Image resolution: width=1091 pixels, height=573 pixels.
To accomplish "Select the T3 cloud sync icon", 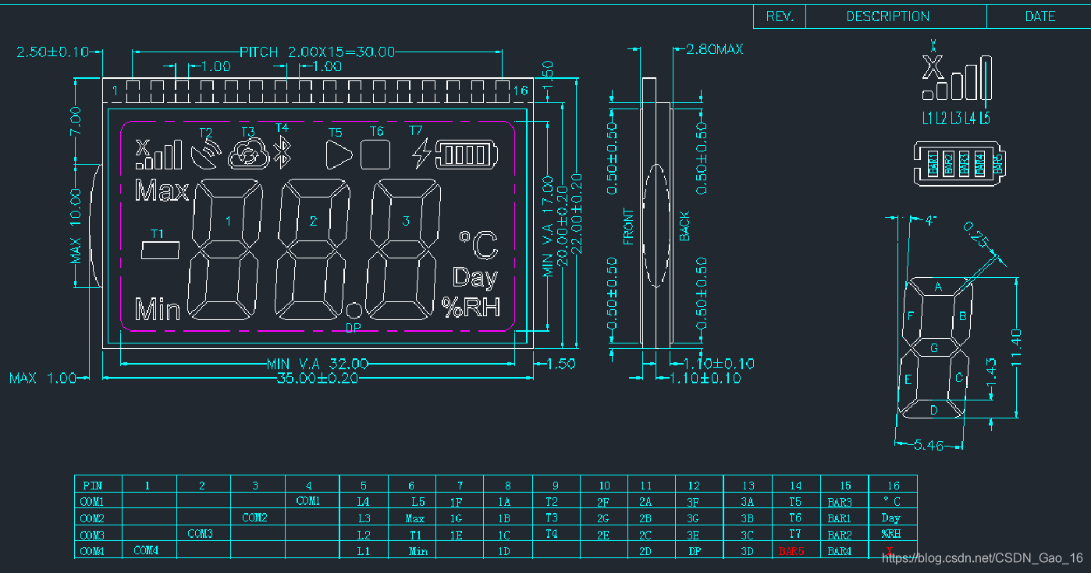I will 248,155.
